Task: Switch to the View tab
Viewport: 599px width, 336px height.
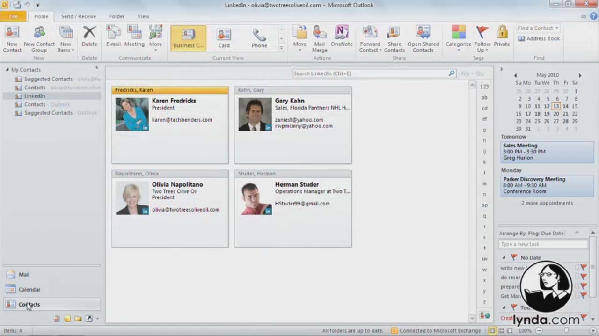Action: click(143, 16)
